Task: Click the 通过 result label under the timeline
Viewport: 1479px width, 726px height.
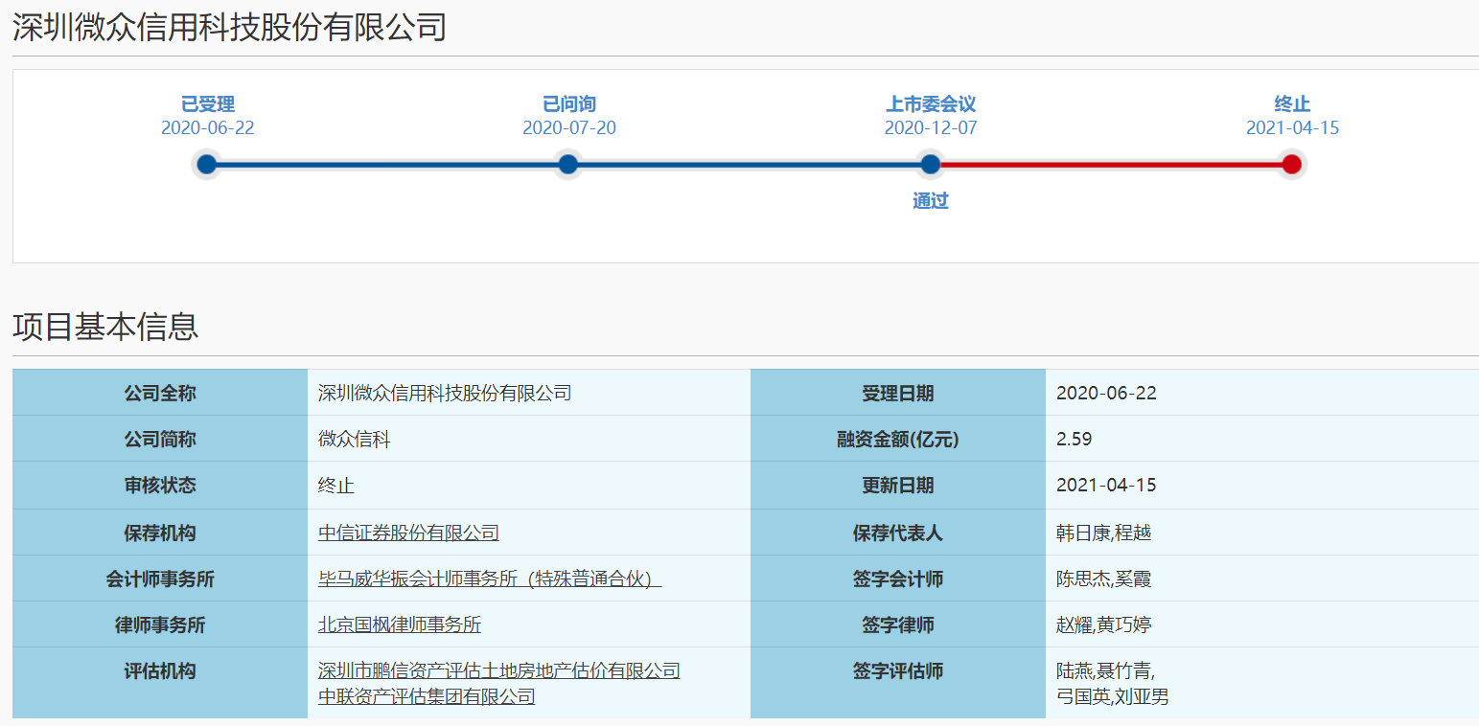Action: tap(930, 201)
